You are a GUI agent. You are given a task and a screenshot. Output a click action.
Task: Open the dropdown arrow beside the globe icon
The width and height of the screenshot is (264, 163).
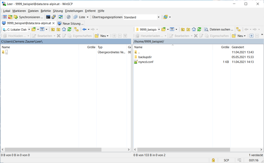coord(170,17)
